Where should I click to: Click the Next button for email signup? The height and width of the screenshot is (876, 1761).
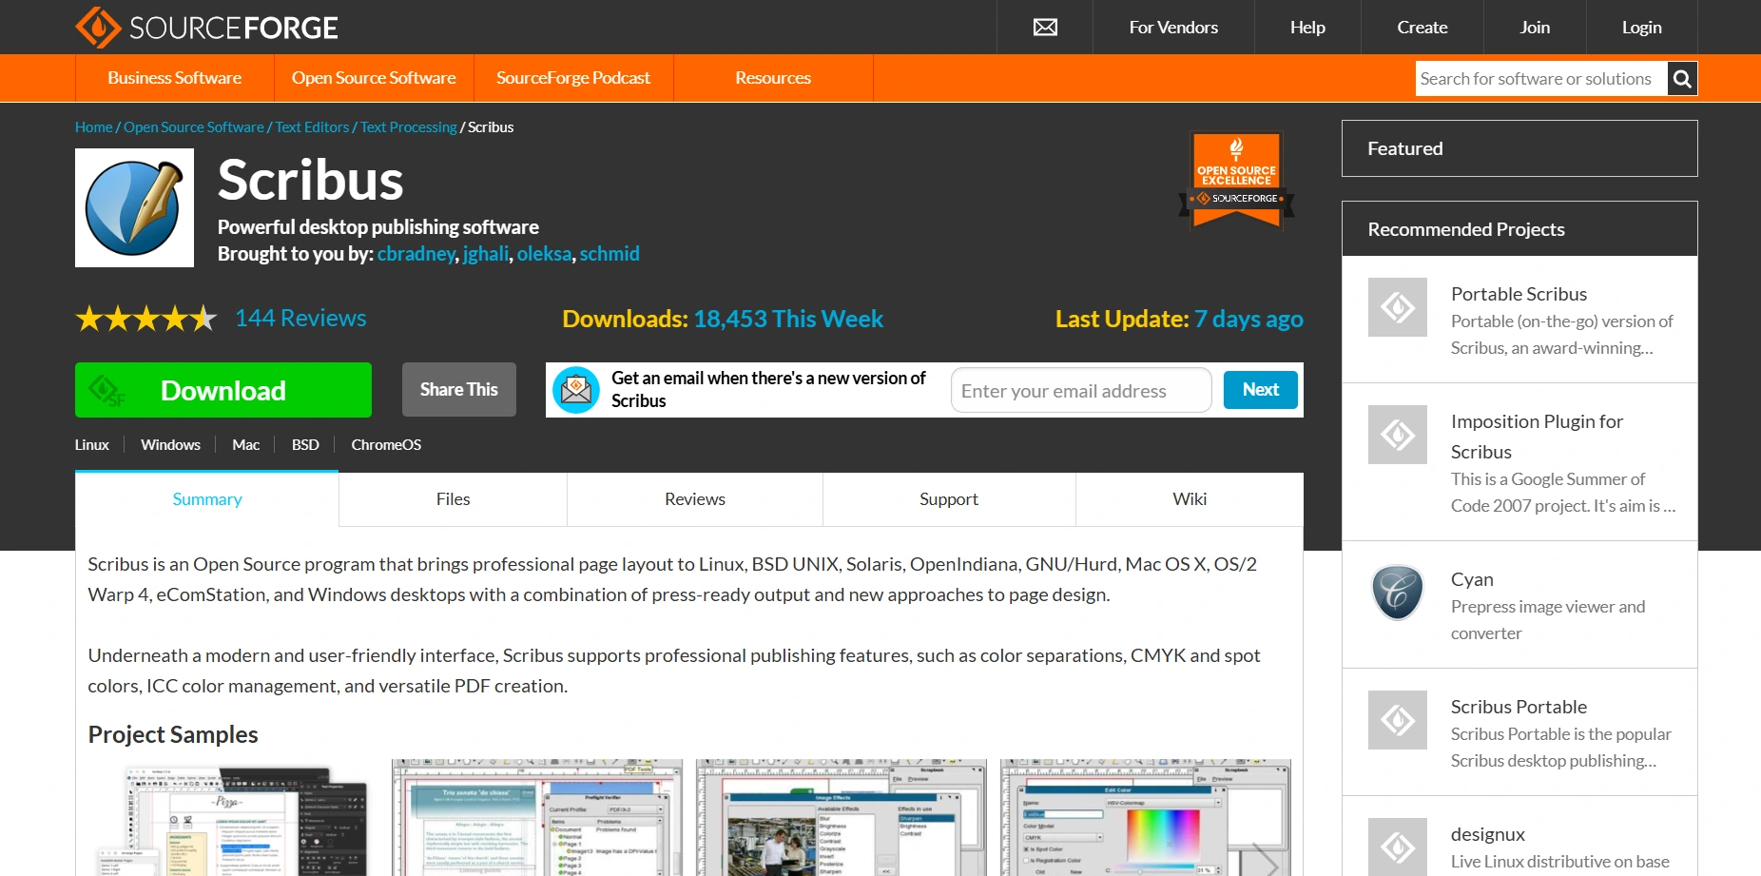(1261, 390)
